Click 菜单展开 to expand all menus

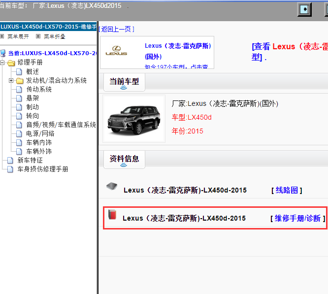tap(18, 36)
